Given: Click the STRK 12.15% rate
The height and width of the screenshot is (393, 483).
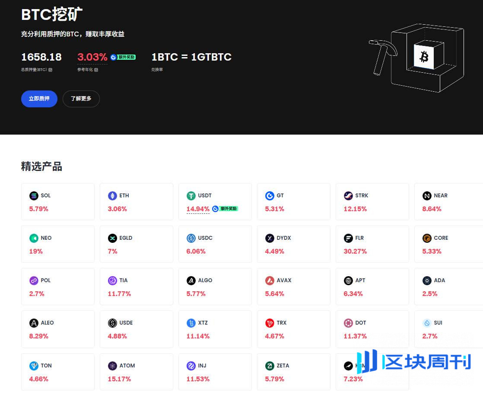Looking at the screenshot, I should (x=355, y=209).
